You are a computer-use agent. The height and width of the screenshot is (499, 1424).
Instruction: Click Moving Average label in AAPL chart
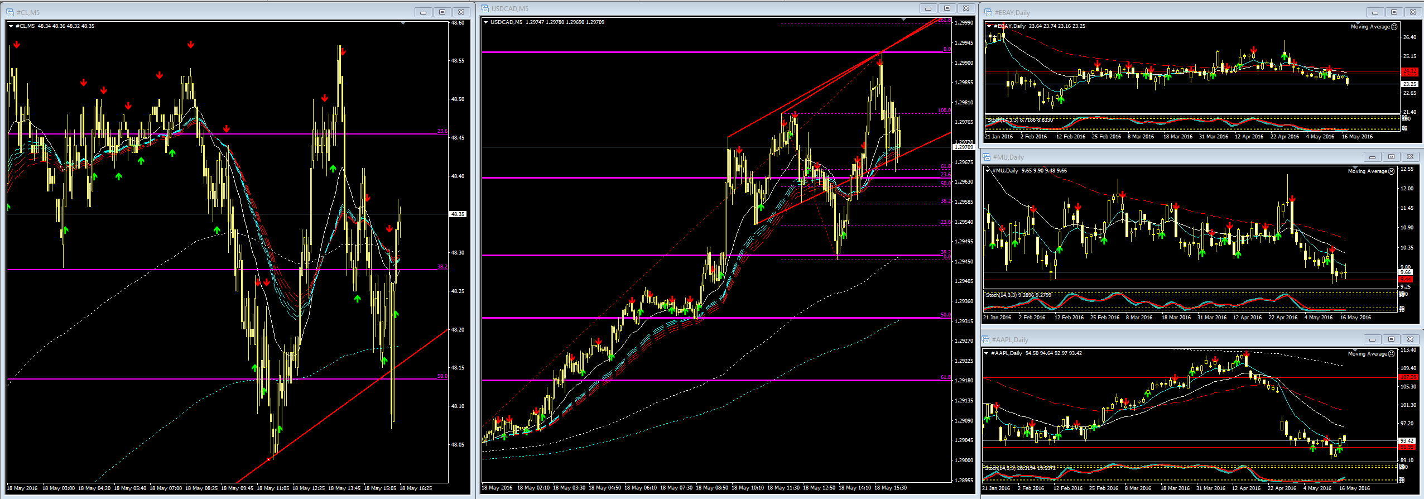point(1368,354)
